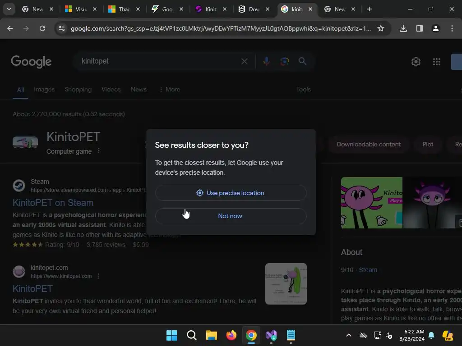Image resolution: width=462 pixels, height=346 pixels.
Task: Open Notepad from taskbar
Action: pyautogui.click(x=291, y=335)
